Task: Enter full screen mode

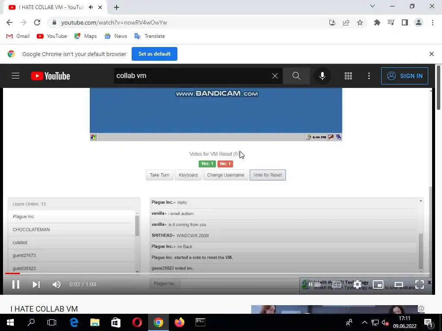Action: pyautogui.click(x=420, y=284)
